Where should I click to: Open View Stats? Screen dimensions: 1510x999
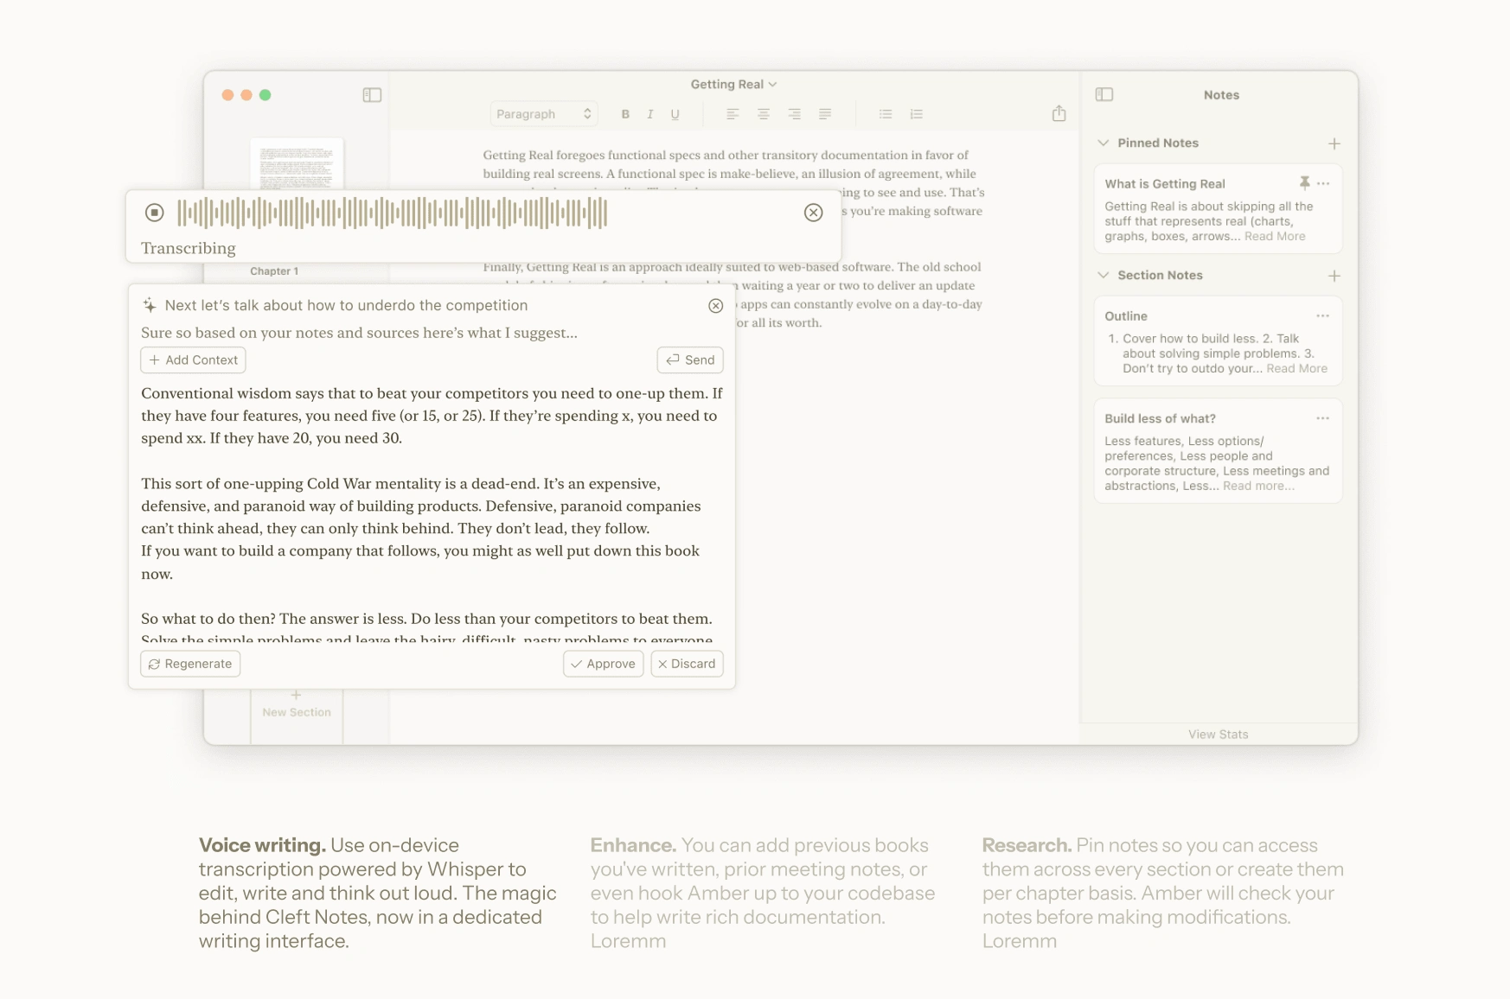click(1218, 735)
